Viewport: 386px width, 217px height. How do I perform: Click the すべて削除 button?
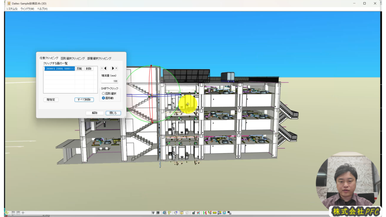84,100
